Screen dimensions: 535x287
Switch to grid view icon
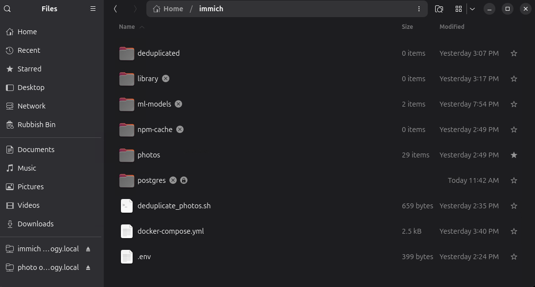click(x=459, y=9)
